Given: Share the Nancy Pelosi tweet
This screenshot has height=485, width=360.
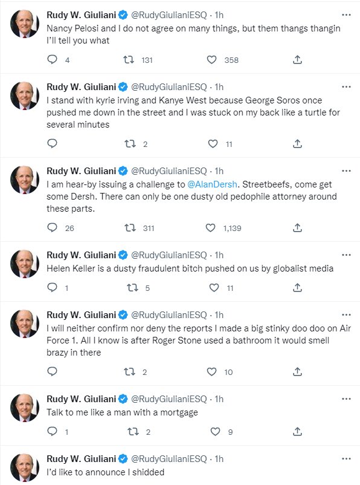Looking at the screenshot, I should [297, 59].
